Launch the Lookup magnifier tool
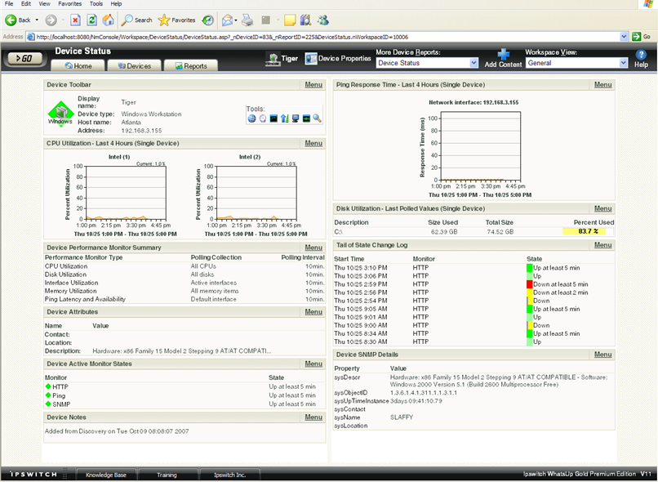 point(317,118)
